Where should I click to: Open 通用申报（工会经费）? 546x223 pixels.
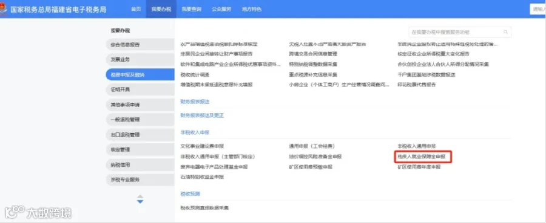click(x=312, y=146)
